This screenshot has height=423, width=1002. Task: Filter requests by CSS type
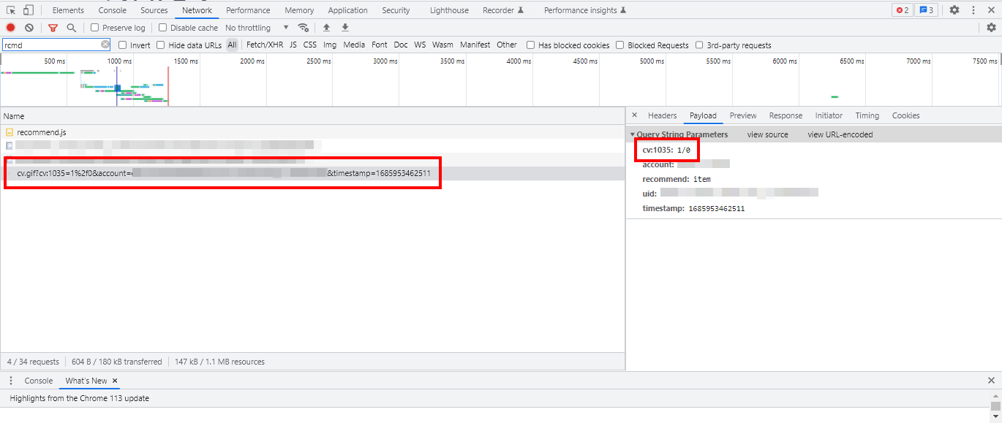click(x=310, y=45)
